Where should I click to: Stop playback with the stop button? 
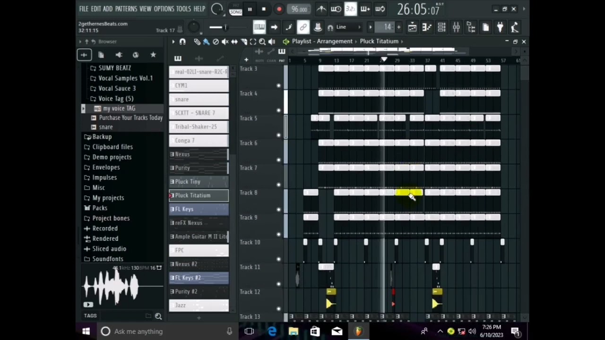tap(264, 9)
